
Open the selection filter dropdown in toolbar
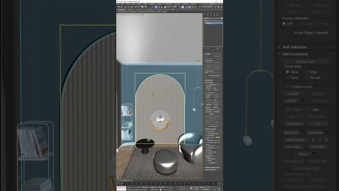pyautogui.click(x=138, y=7)
